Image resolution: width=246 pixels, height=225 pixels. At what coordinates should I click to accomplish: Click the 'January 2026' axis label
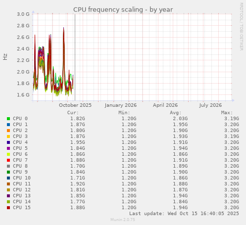click(121, 105)
